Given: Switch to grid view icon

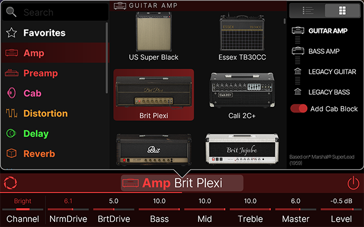Looking at the screenshot, I should click(342, 10).
